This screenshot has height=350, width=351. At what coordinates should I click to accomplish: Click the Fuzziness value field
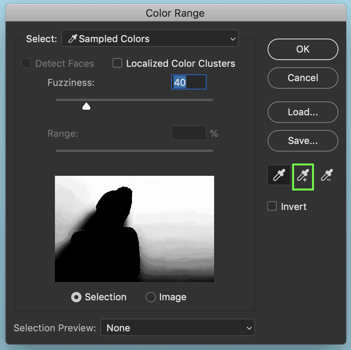click(x=189, y=82)
